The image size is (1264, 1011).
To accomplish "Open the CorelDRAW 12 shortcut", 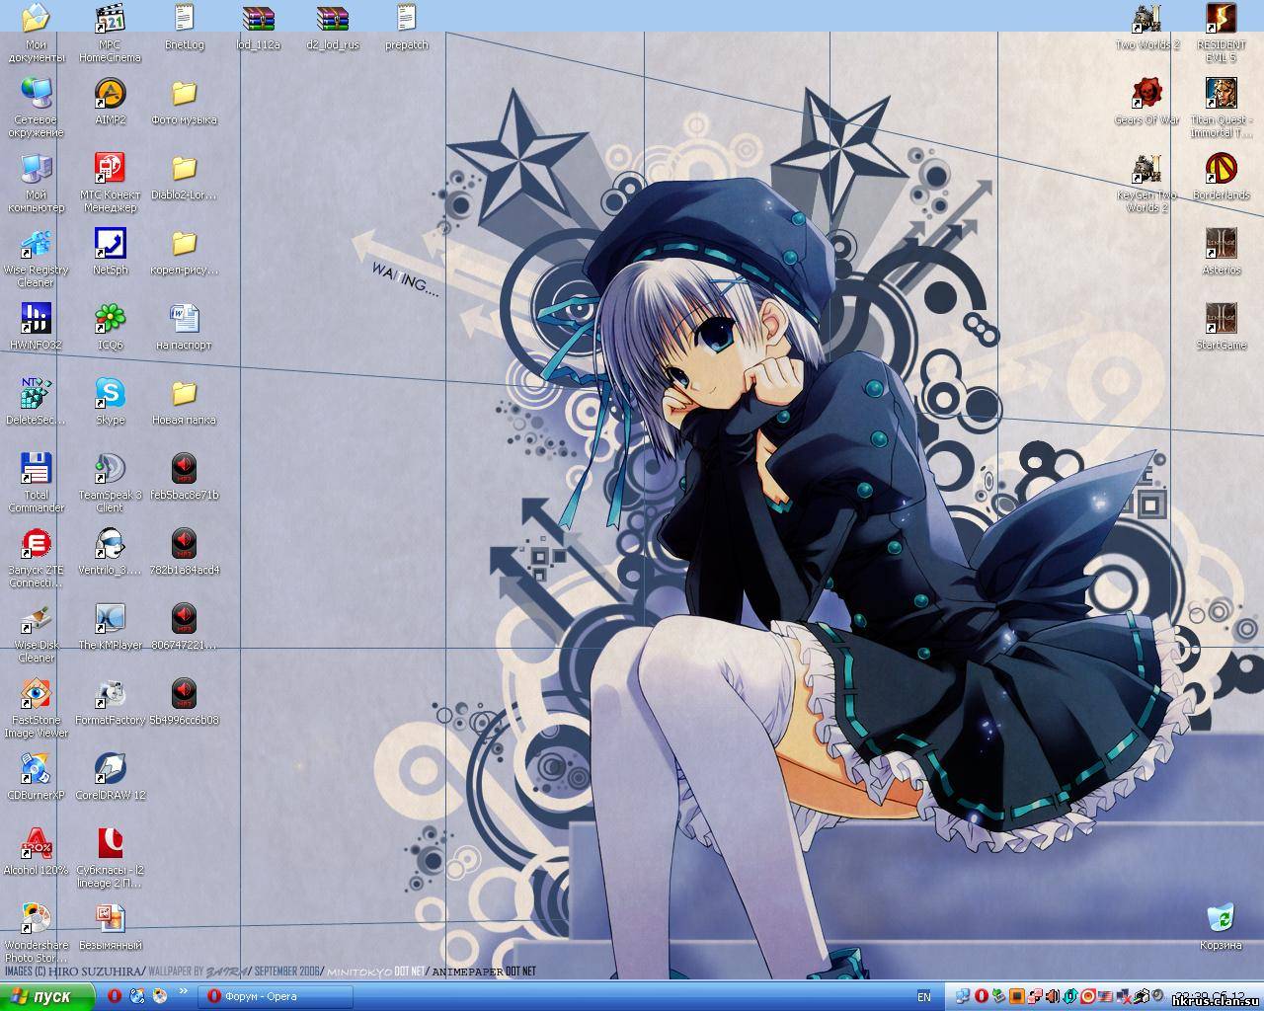I will pos(110,769).
